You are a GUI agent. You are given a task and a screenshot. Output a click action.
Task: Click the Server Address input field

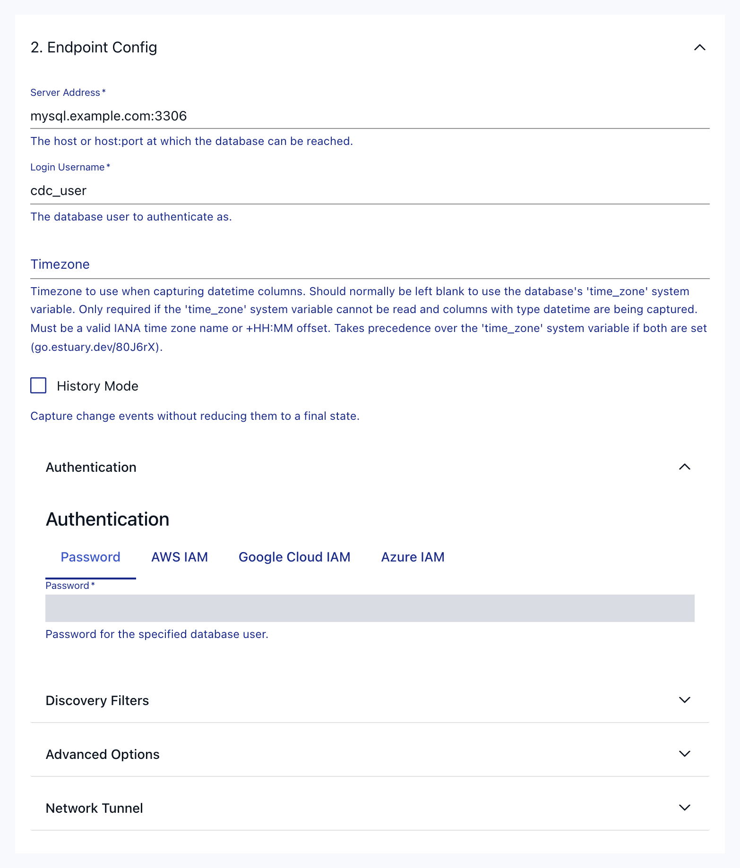click(x=370, y=116)
